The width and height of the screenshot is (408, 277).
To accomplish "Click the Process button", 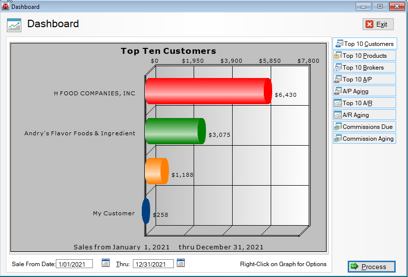I will [371, 267].
